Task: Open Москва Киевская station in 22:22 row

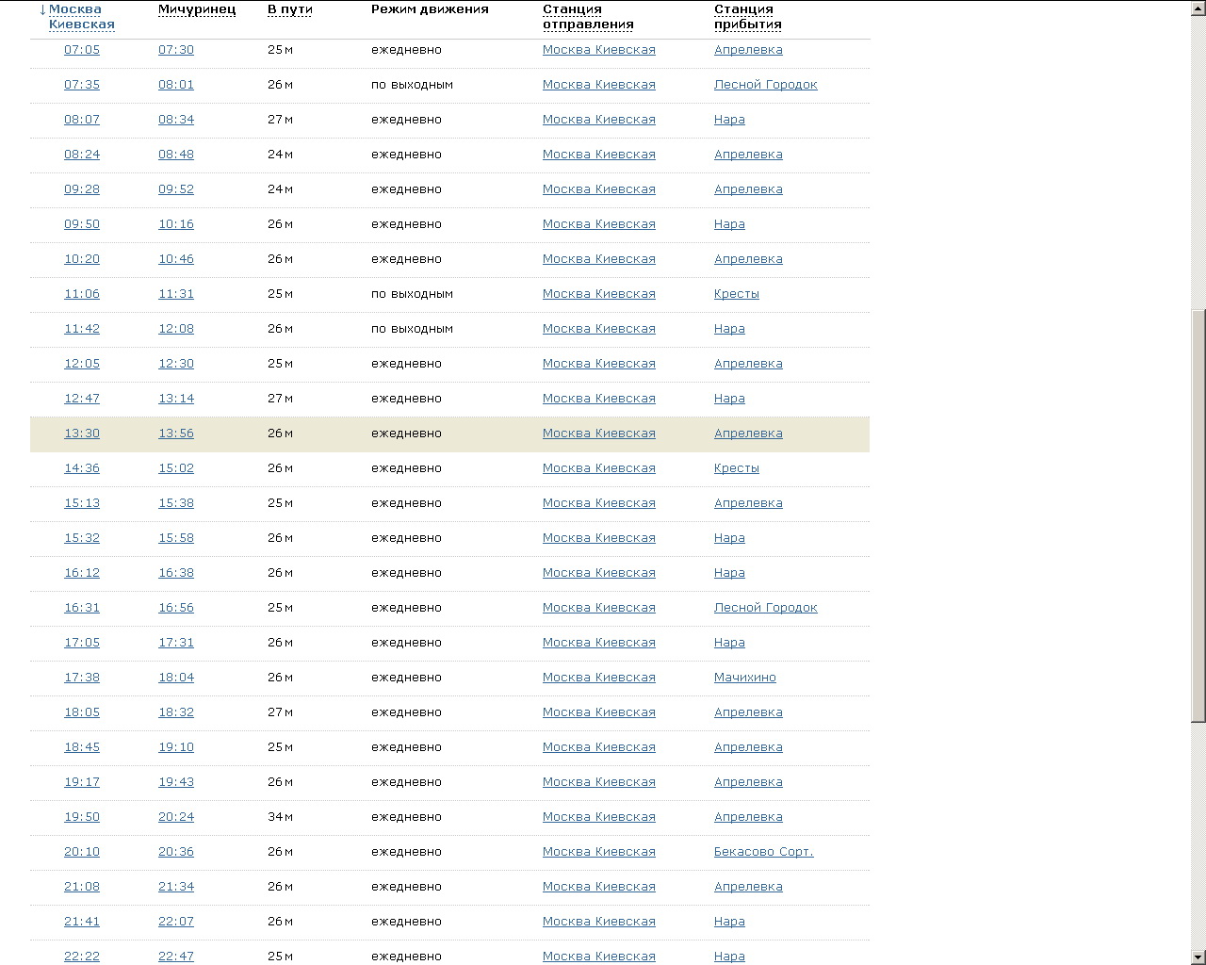Action: 598,957
